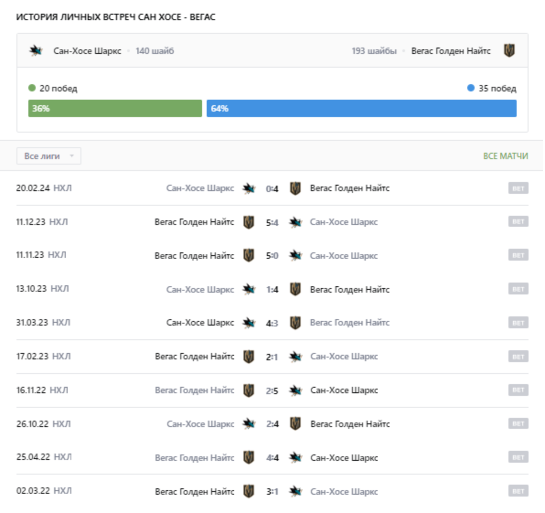Click the San Jose Sharks logo in header
This screenshot has width=545, height=513.
pyautogui.click(x=36, y=51)
